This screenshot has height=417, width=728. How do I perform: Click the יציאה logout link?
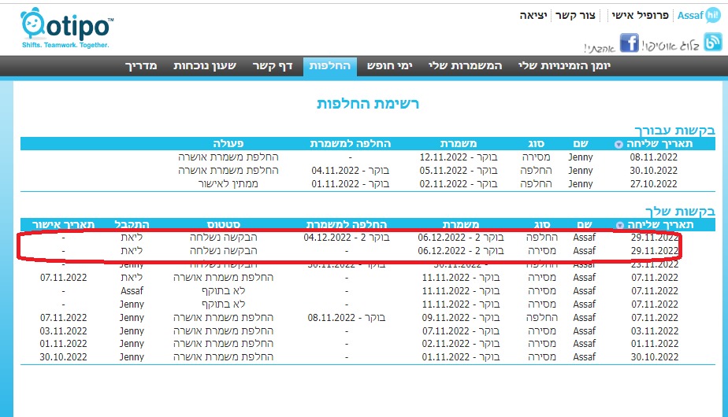point(536,16)
